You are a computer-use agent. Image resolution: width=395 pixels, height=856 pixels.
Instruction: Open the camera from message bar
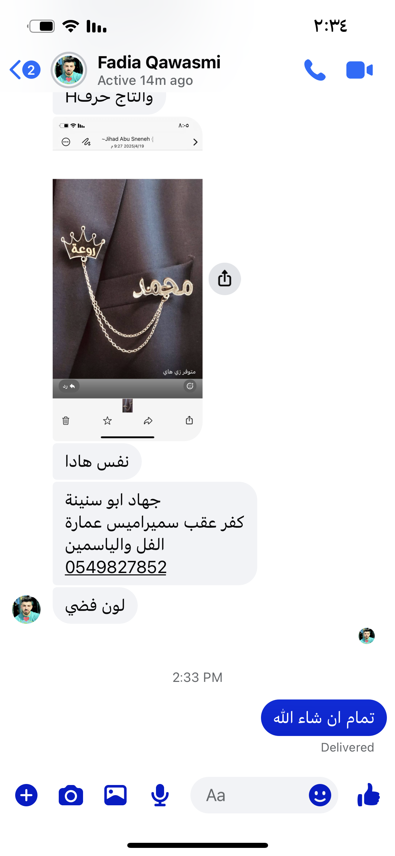pyautogui.click(x=71, y=795)
